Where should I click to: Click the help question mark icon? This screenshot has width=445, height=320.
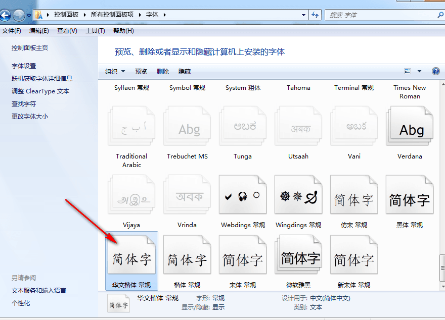tap(435, 71)
